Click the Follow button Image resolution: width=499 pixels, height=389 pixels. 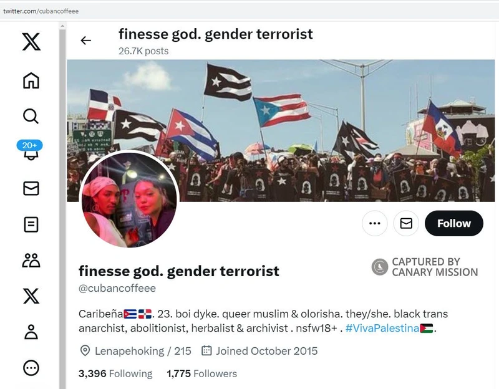[x=454, y=223]
